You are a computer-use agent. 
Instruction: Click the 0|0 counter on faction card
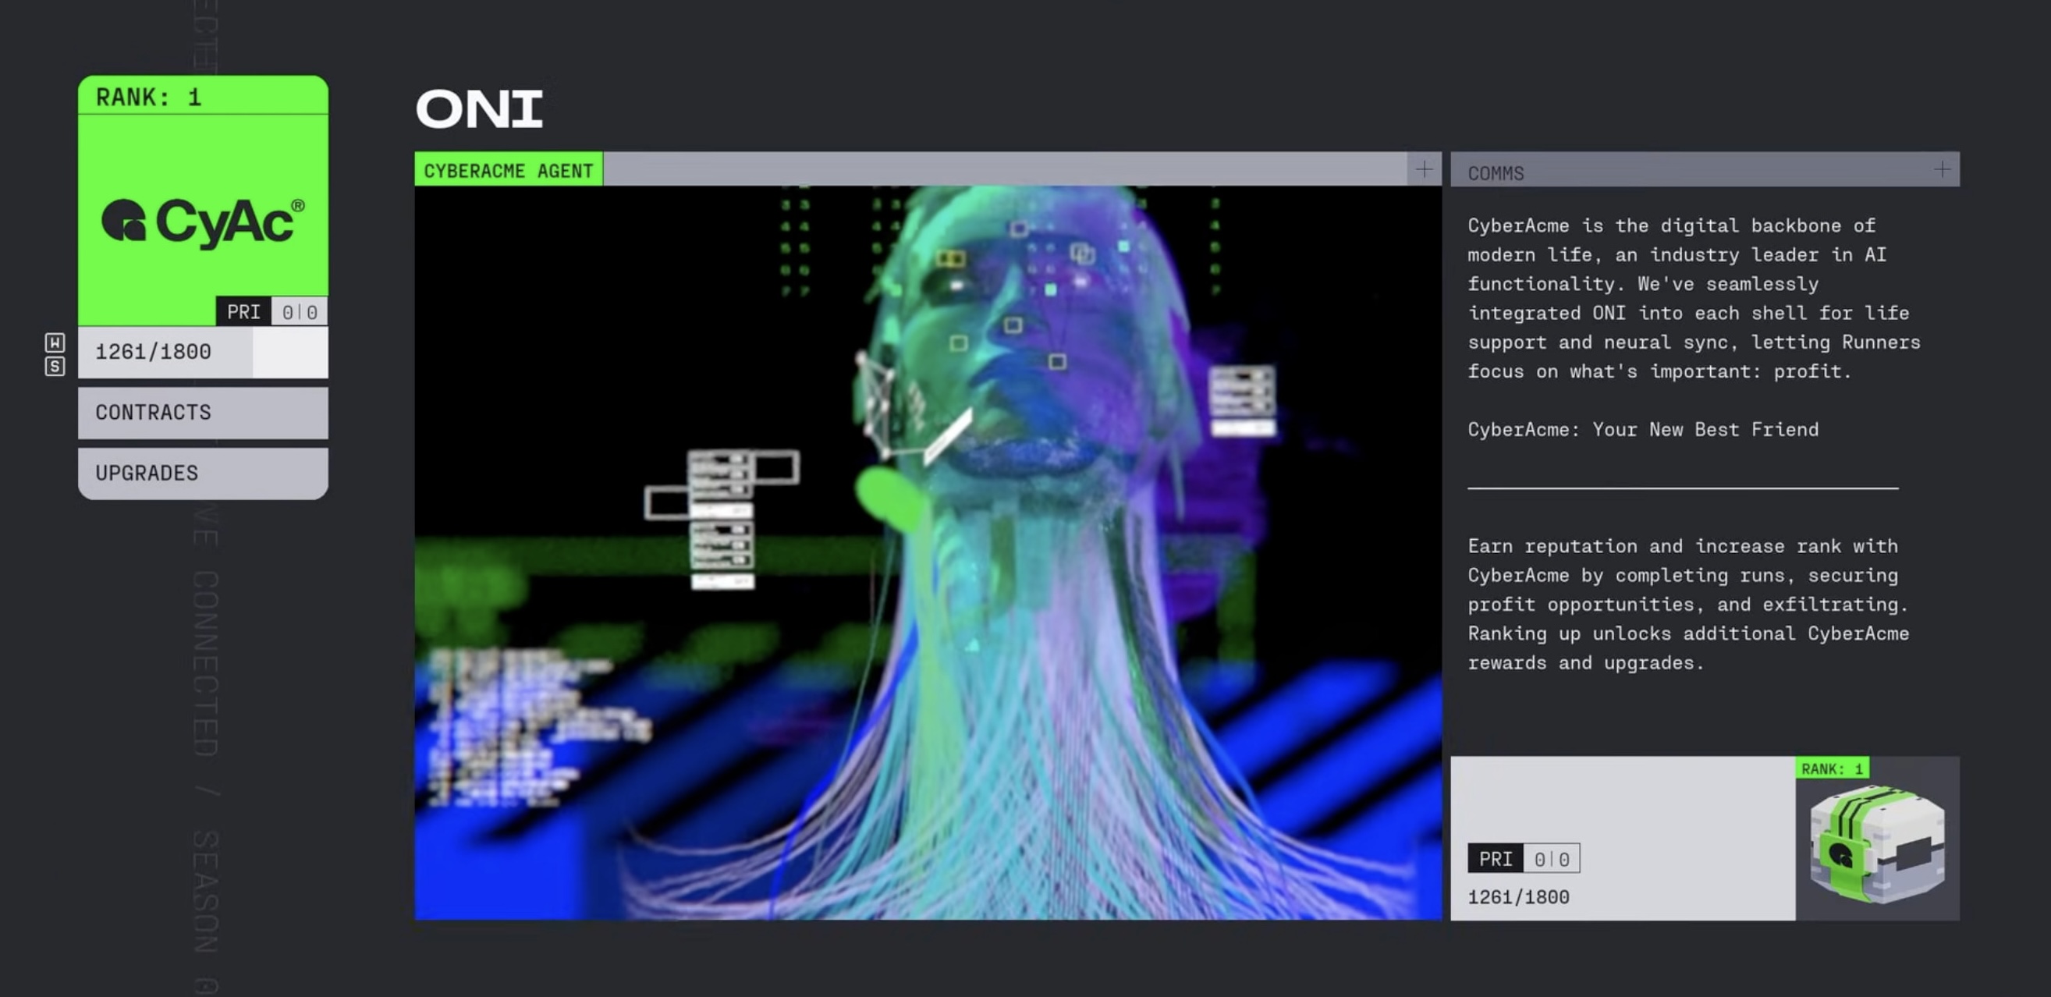[x=300, y=311]
